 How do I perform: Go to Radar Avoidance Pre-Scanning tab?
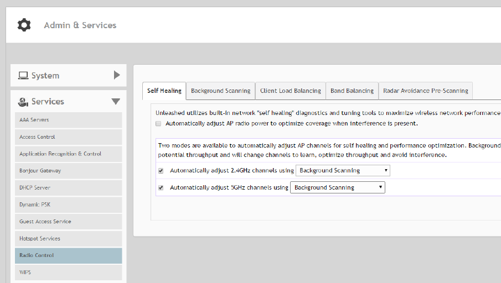click(425, 91)
